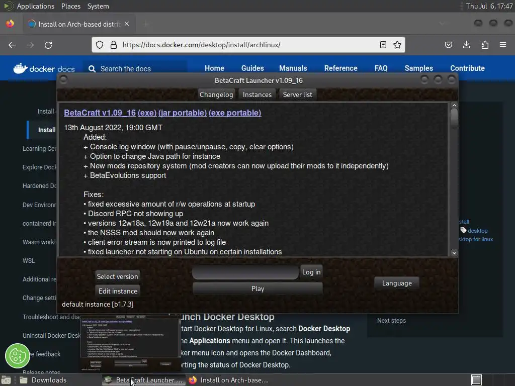Click the Firefox back arrow
Viewport: 515px width, 386px height.
point(12,45)
